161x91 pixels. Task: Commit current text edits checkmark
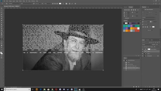72,4
